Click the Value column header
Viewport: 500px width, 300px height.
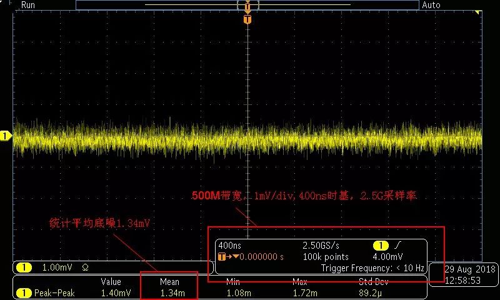(x=111, y=282)
